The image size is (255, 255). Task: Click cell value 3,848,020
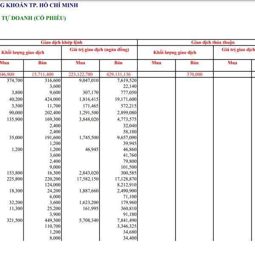[89, 119]
